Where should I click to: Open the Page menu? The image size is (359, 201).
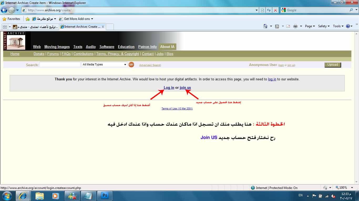[x=310, y=26]
